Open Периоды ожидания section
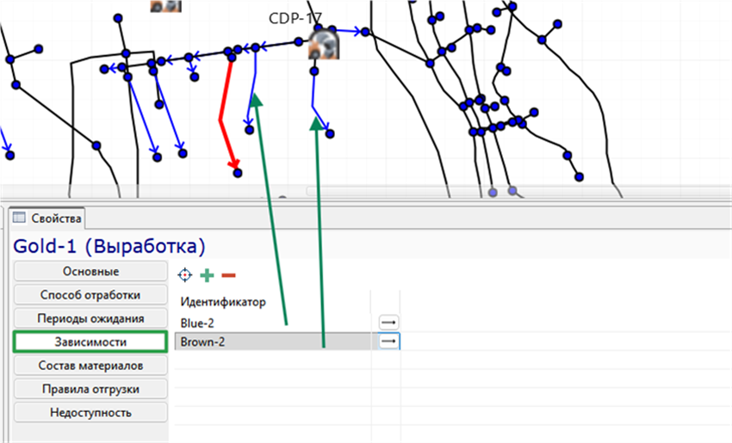Image resolution: width=732 pixels, height=443 pixels. pos(90,318)
